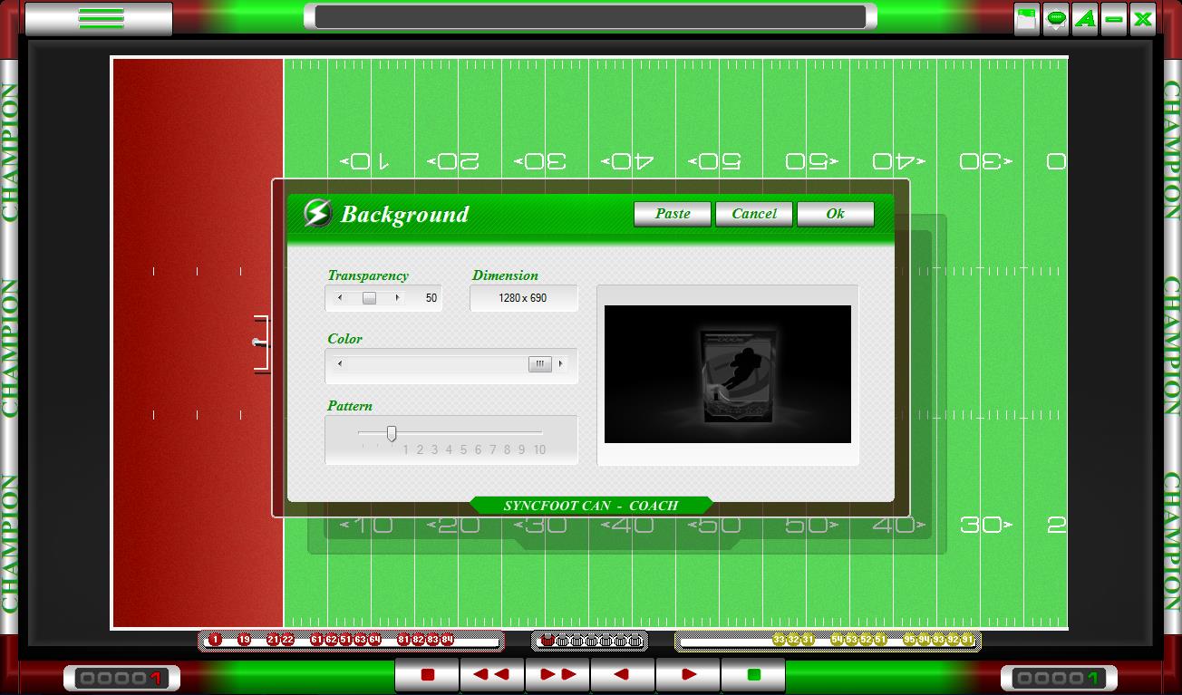Decrease Transparency with the left arrow
Viewport: 1182px width, 695px height.
point(341,298)
